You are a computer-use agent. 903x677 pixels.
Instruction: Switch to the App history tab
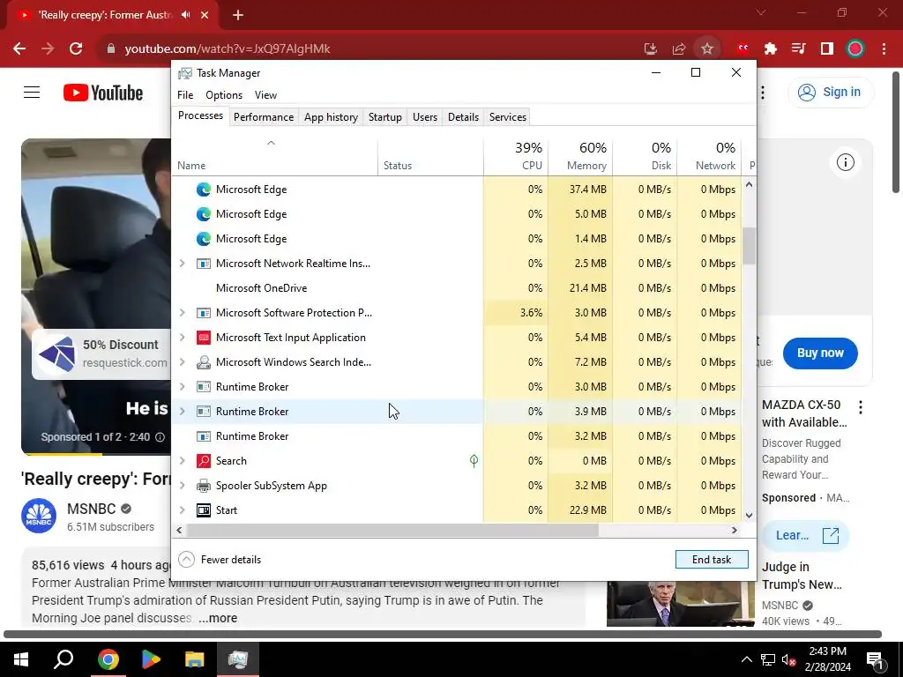(332, 117)
